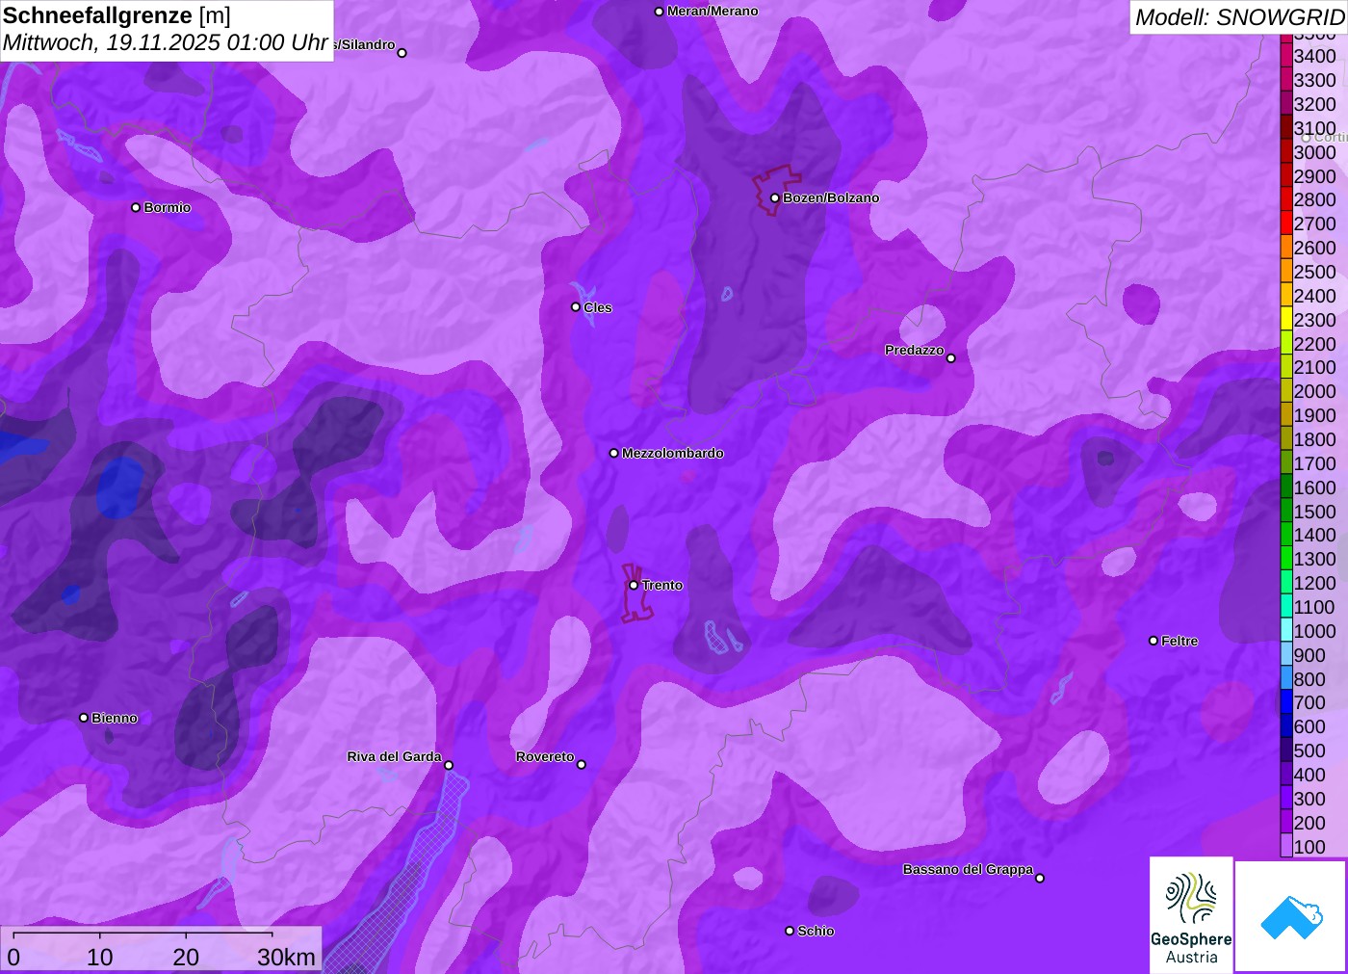Click the Mezzolombardo label text
The image size is (1348, 974).
pos(673,453)
